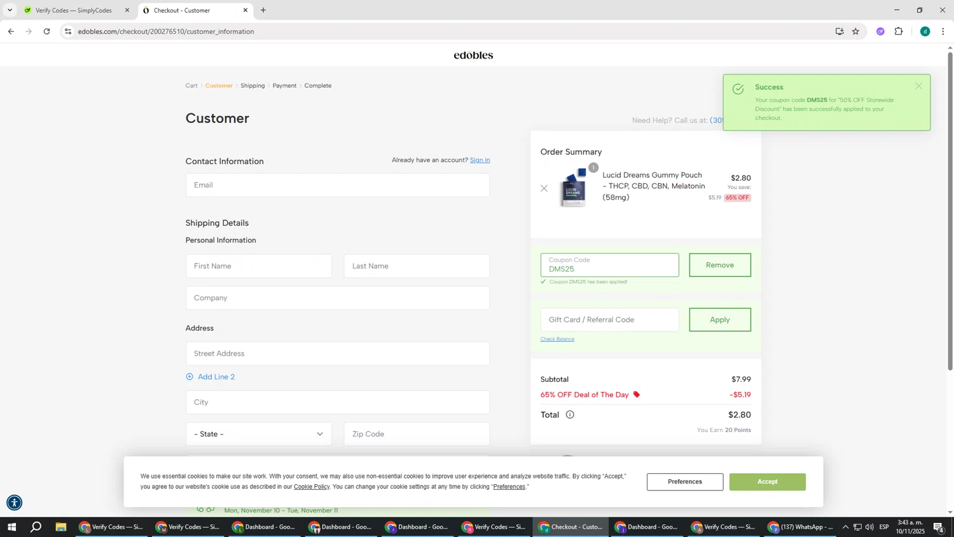Install app icon in address bar
Screen dimensions: 954x537
(840, 31)
